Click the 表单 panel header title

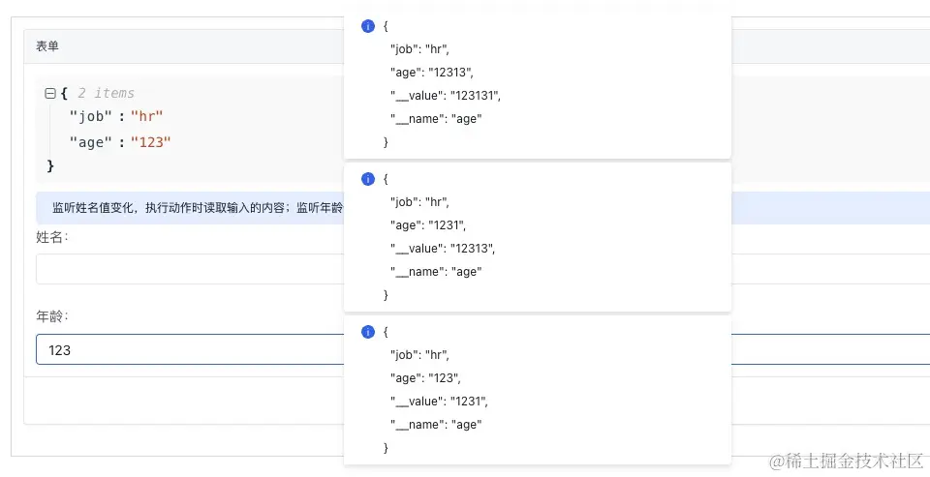tap(47, 46)
